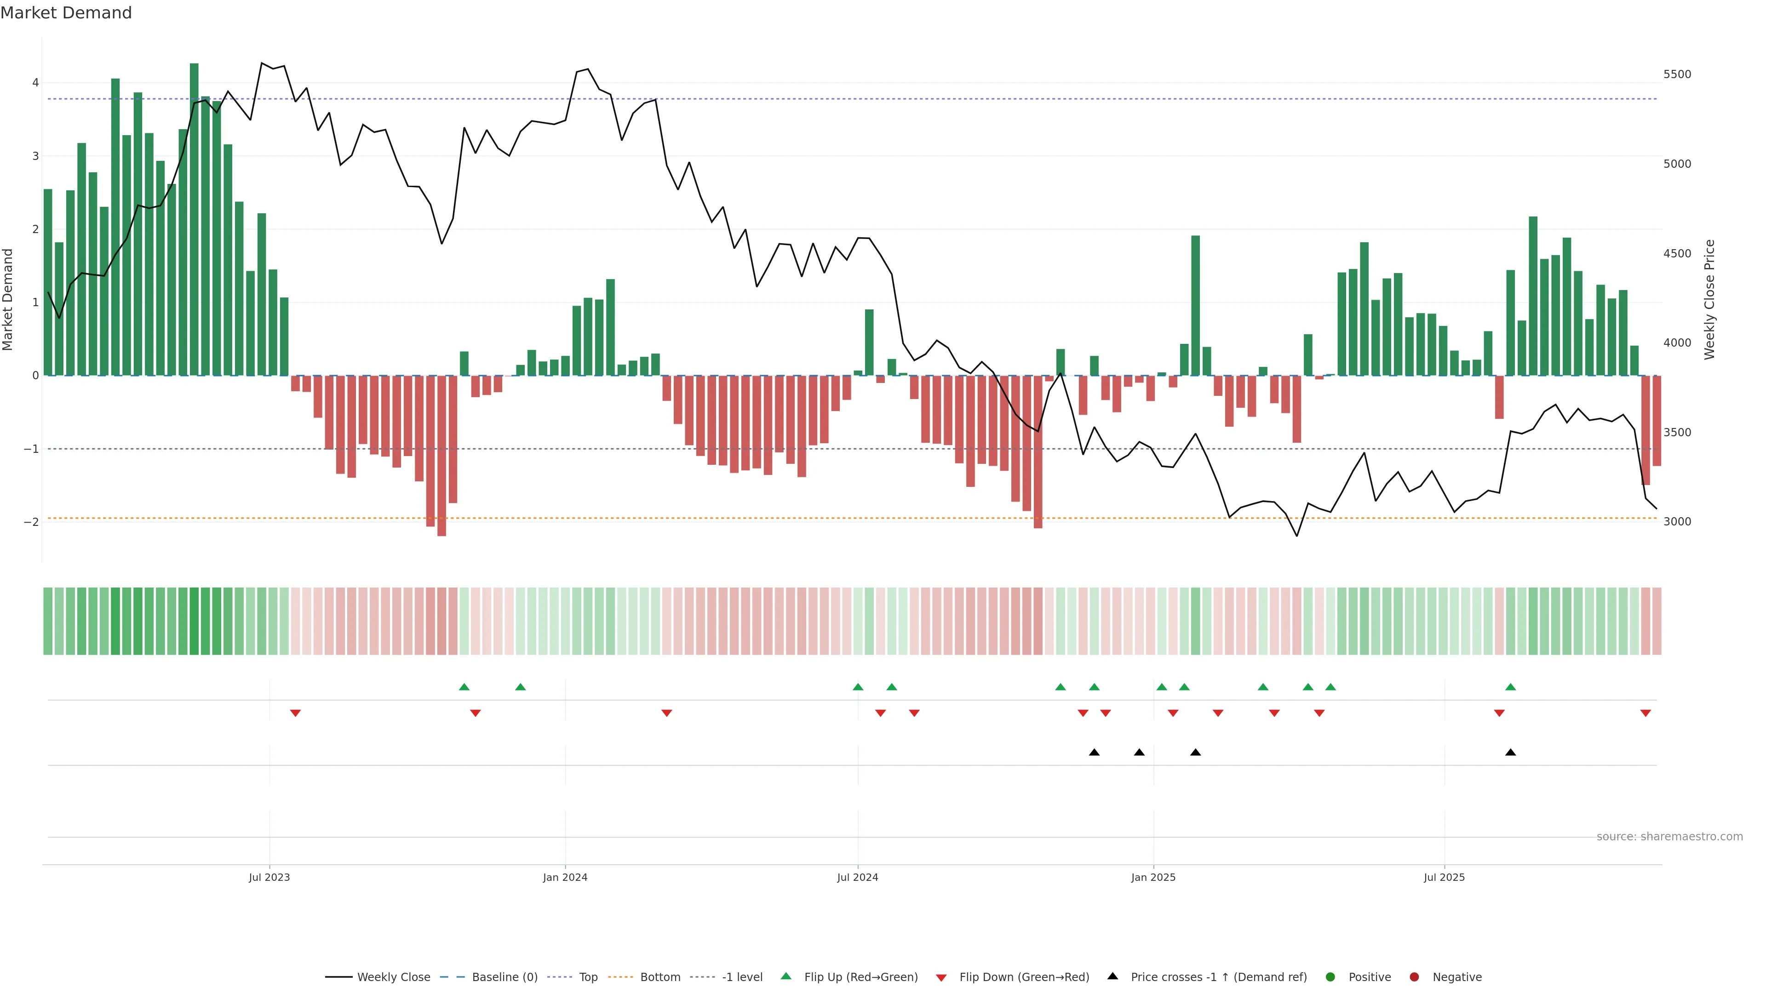Click the Flip Up green triangle legend icon
The width and height of the screenshot is (1766, 993).
tap(786, 976)
